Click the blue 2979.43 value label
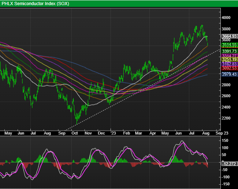238x189 pixels. (x=229, y=74)
